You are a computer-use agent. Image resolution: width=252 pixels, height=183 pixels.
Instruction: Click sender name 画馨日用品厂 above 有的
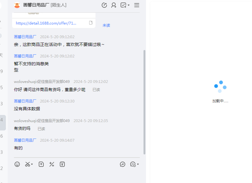25,140
